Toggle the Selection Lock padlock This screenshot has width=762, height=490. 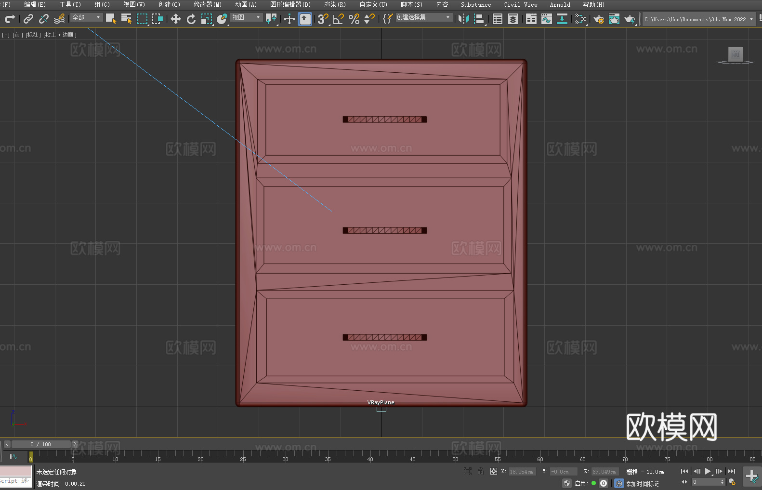point(480,471)
